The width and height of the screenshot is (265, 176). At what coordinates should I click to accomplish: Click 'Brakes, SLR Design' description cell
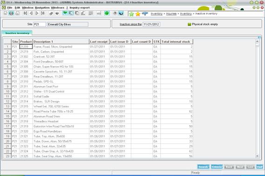tap(61, 102)
